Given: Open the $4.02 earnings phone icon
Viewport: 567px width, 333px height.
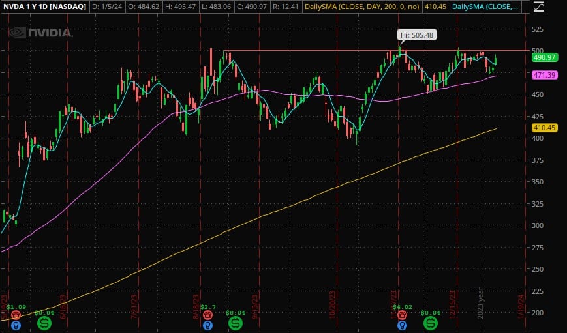Looking at the screenshot, I should tap(402, 315).
